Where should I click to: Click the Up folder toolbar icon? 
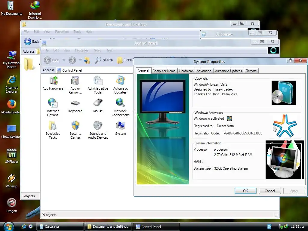click(87, 60)
